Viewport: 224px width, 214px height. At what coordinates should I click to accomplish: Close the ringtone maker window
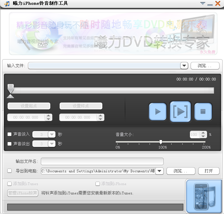[218, 3]
